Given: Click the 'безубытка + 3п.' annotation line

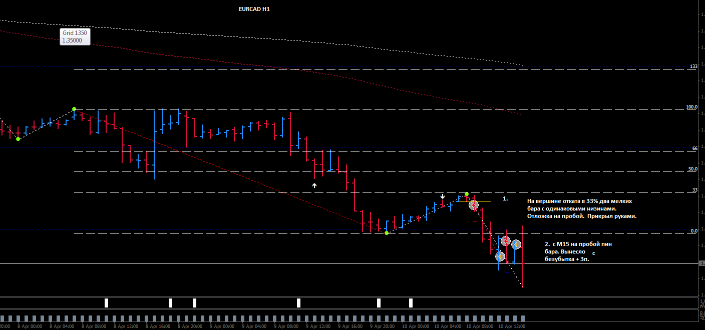Looking at the screenshot, I should 567,259.
